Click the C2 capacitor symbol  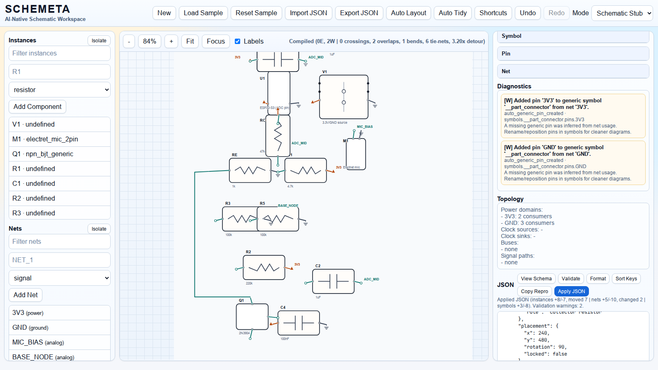[x=333, y=282]
